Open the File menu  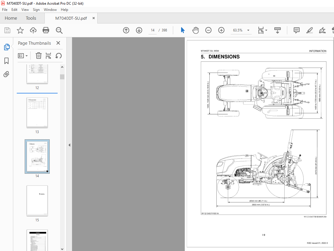click(5, 10)
